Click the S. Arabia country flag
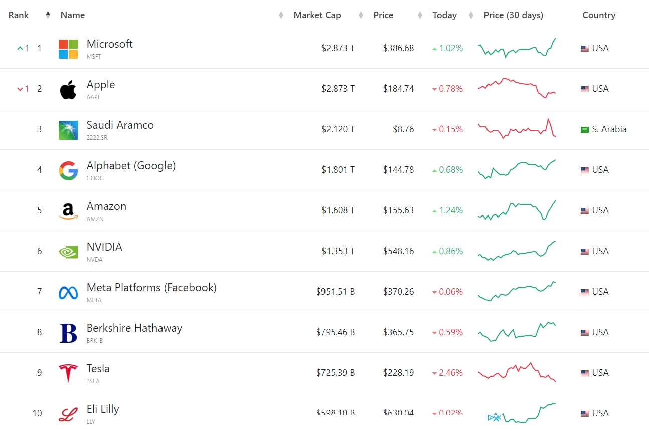This screenshot has height=431, width=649. pos(584,130)
